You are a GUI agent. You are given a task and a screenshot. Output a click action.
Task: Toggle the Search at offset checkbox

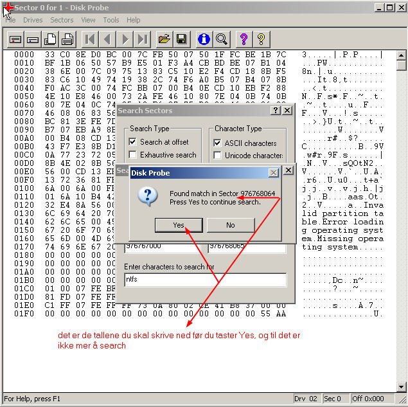tap(133, 142)
